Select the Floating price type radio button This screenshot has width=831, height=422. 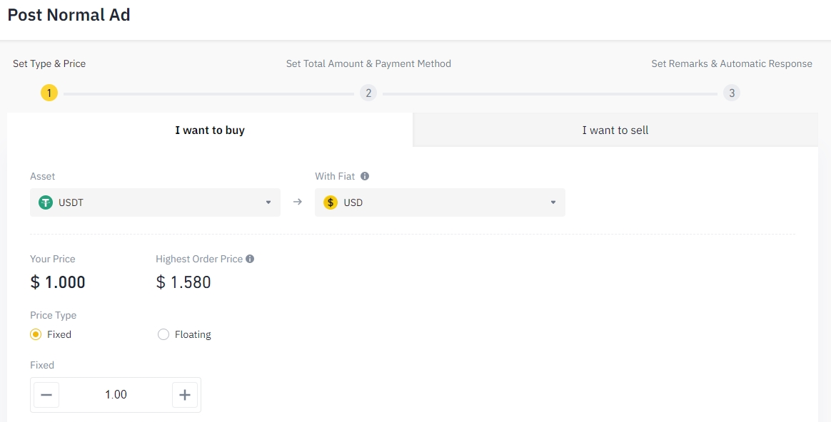[x=163, y=334]
